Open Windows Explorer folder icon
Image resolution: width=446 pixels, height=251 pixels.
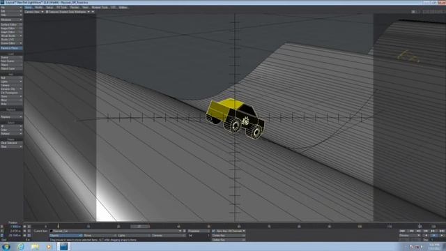[x=35, y=246]
